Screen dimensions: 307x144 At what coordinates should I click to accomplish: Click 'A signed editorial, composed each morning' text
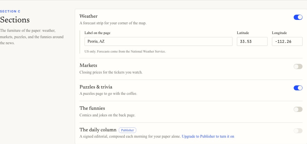point(130,137)
